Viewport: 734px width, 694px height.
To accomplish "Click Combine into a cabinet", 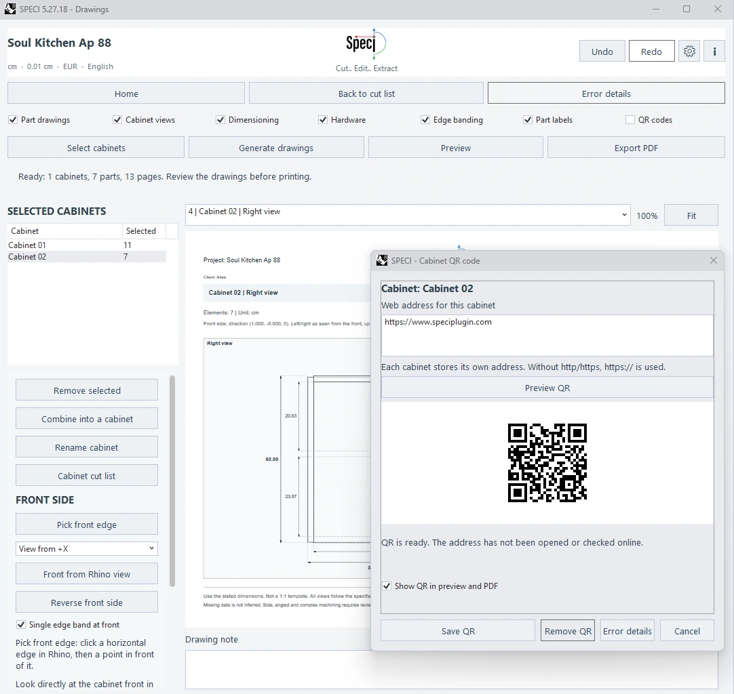I will coord(87,419).
